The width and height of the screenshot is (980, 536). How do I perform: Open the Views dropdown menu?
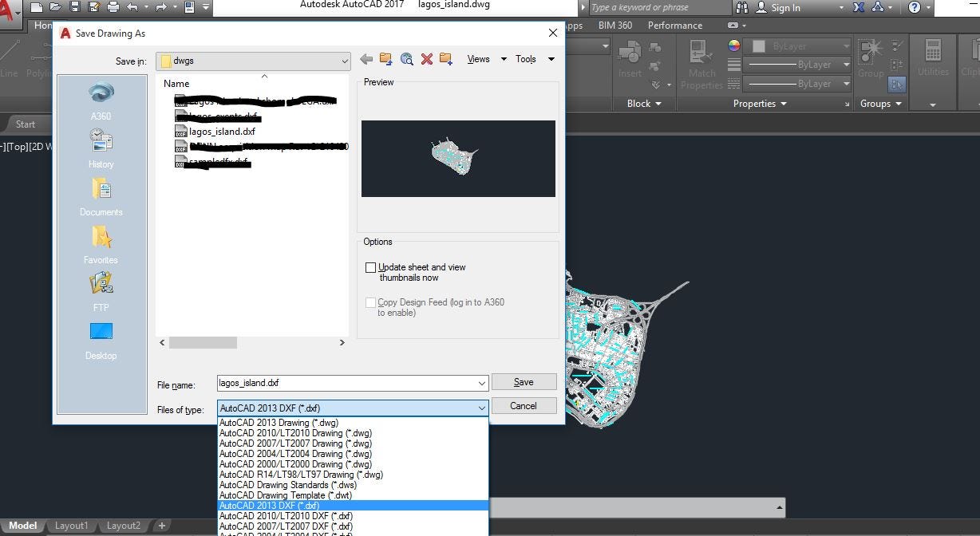coord(487,59)
